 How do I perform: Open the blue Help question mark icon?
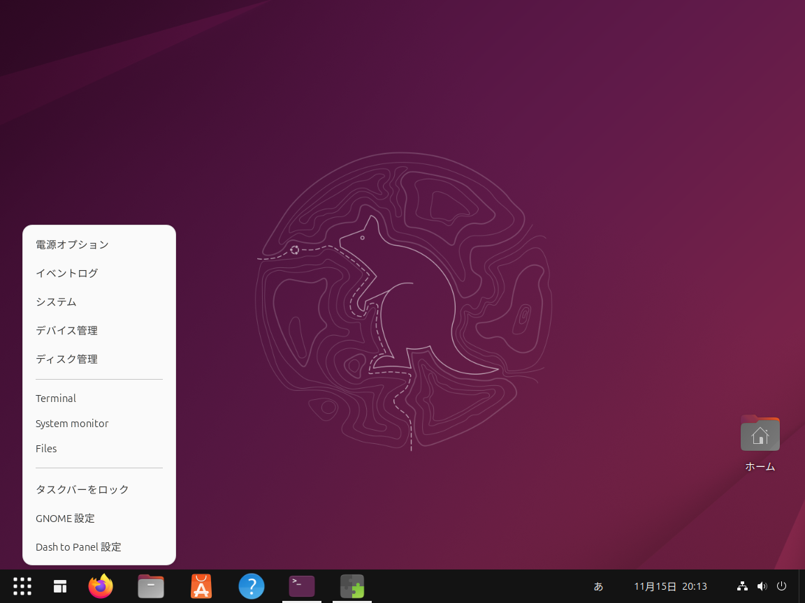pyautogui.click(x=252, y=586)
